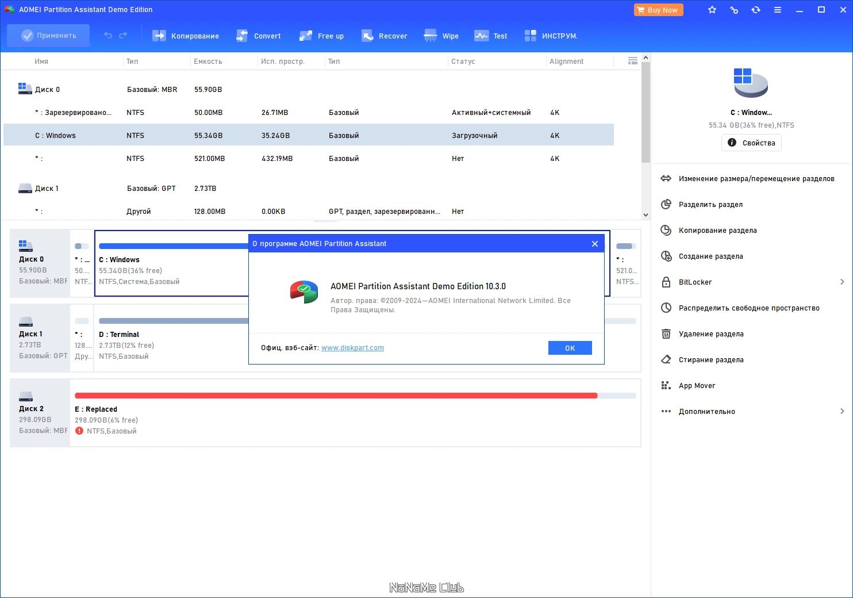
Task: Open the ИНСТРУМ. tools menu
Action: [x=551, y=36]
